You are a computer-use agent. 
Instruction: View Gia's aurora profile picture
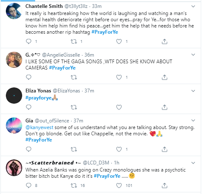click(14, 126)
